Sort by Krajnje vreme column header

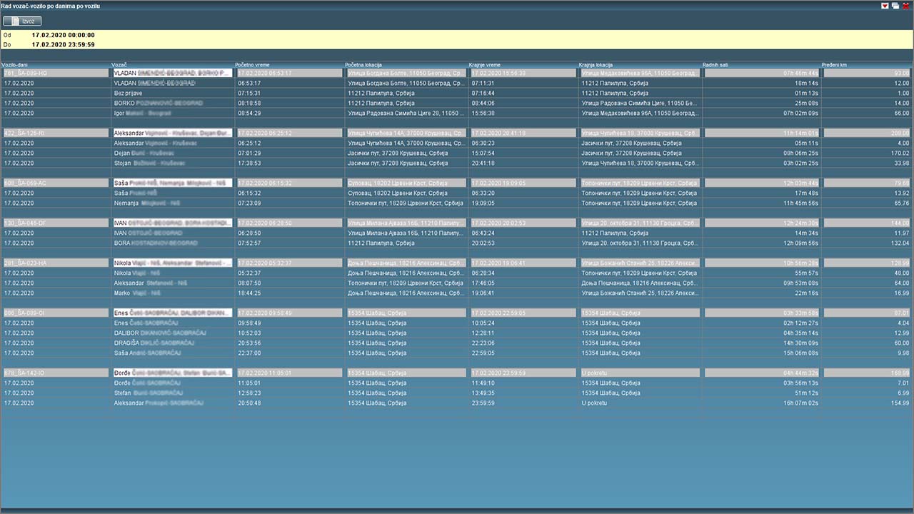pyautogui.click(x=485, y=65)
